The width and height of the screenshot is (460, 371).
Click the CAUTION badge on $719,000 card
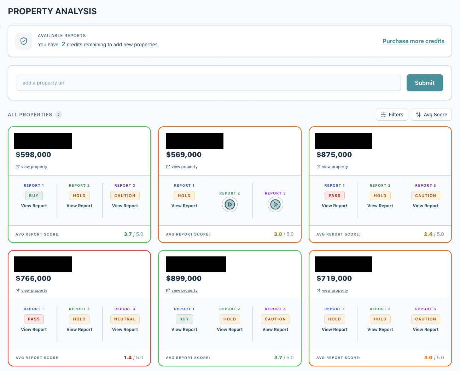(x=426, y=319)
